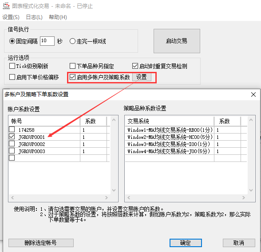Click the 设置 button beside multi-account option
The width and height of the screenshot is (261, 252).
142,77
